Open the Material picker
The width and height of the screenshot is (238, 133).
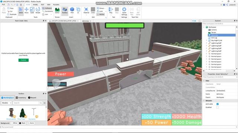pos(86,11)
